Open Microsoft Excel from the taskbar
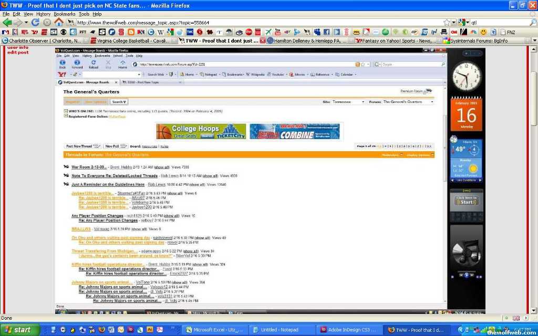 pyautogui.click(x=214, y=330)
